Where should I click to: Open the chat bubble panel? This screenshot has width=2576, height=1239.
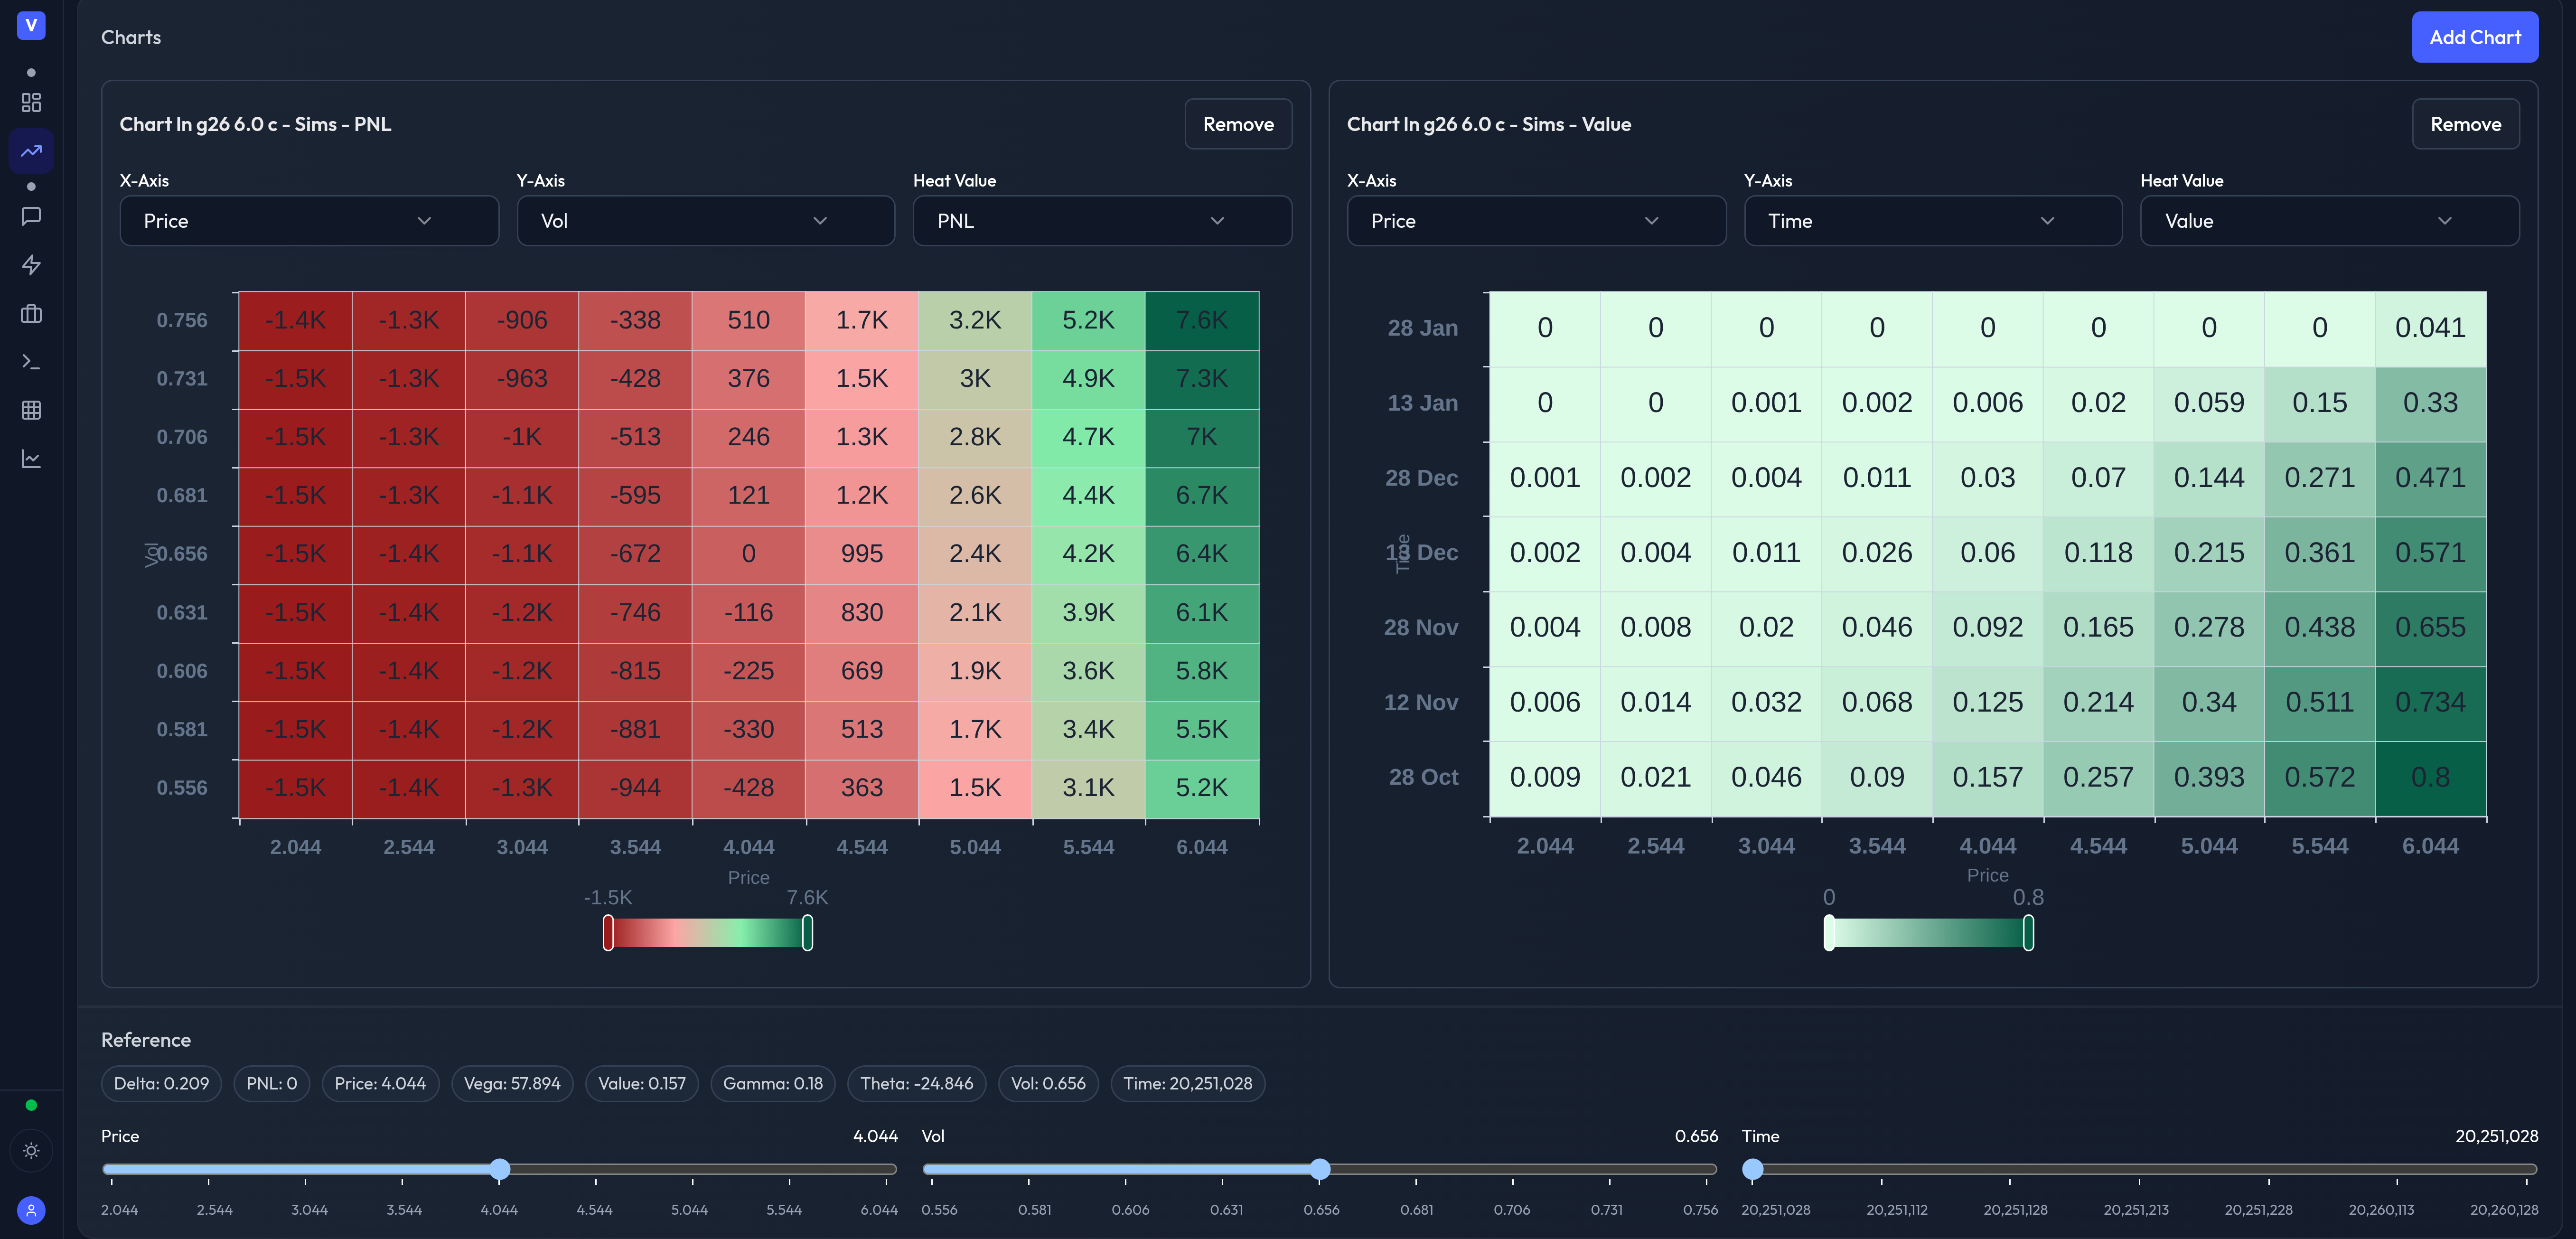31,215
